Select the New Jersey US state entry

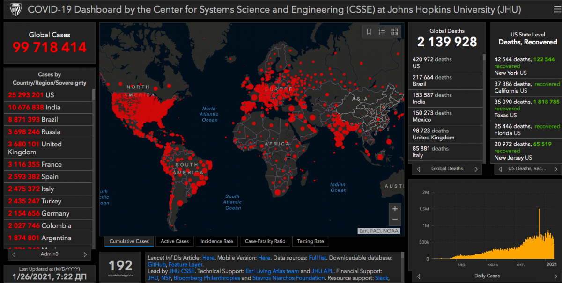pyautogui.click(x=526, y=151)
